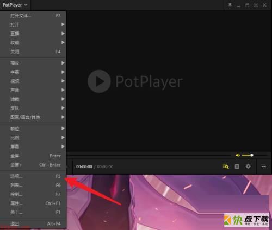Pin the player window on top
Viewport: 272px width, 230px height.
tap(230, 5)
